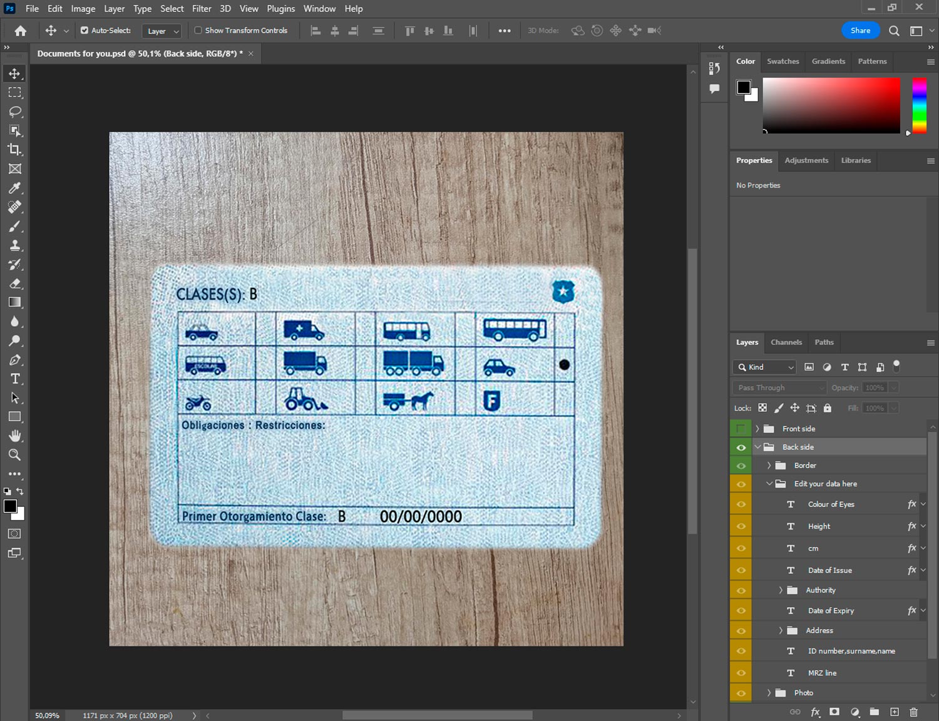Viewport: 939px width, 721px height.
Task: Choose the Clone Stamp tool
Action: [x=15, y=245]
